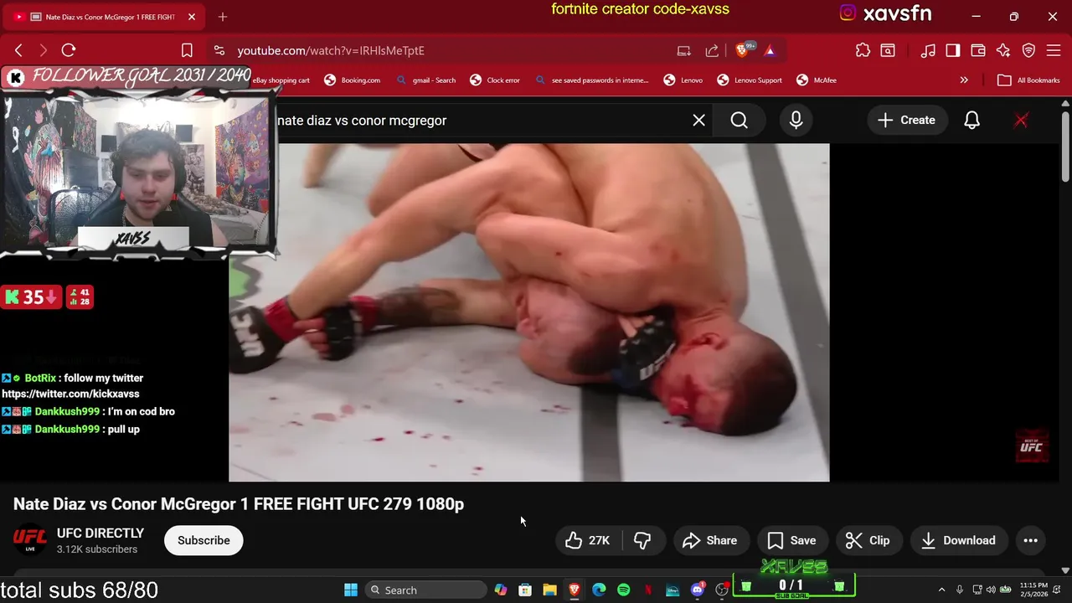Image resolution: width=1072 pixels, height=603 pixels.
Task: Subscribe to UFC DIRECTLY channel
Action: click(x=204, y=540)
